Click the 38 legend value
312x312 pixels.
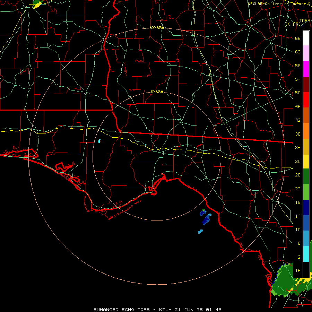(x=298, y=134)
